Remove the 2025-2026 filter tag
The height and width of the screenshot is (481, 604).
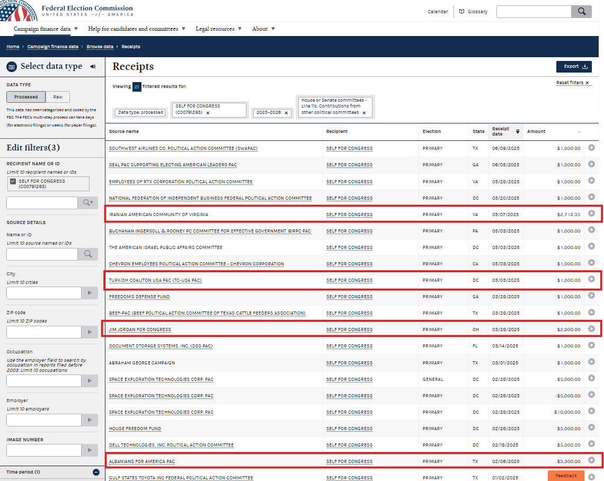286,113
